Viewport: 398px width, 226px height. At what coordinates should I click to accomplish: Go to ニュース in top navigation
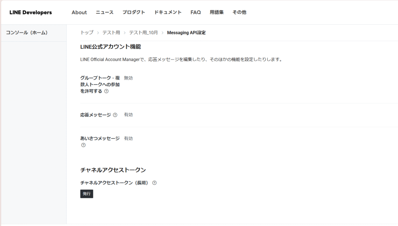pos(105,12)
